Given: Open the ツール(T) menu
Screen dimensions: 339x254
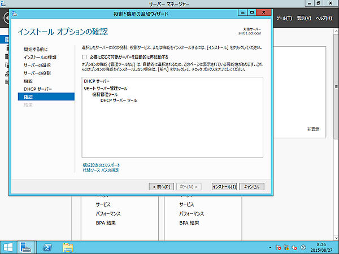Looking at the screenshot, I should [284, 18].
